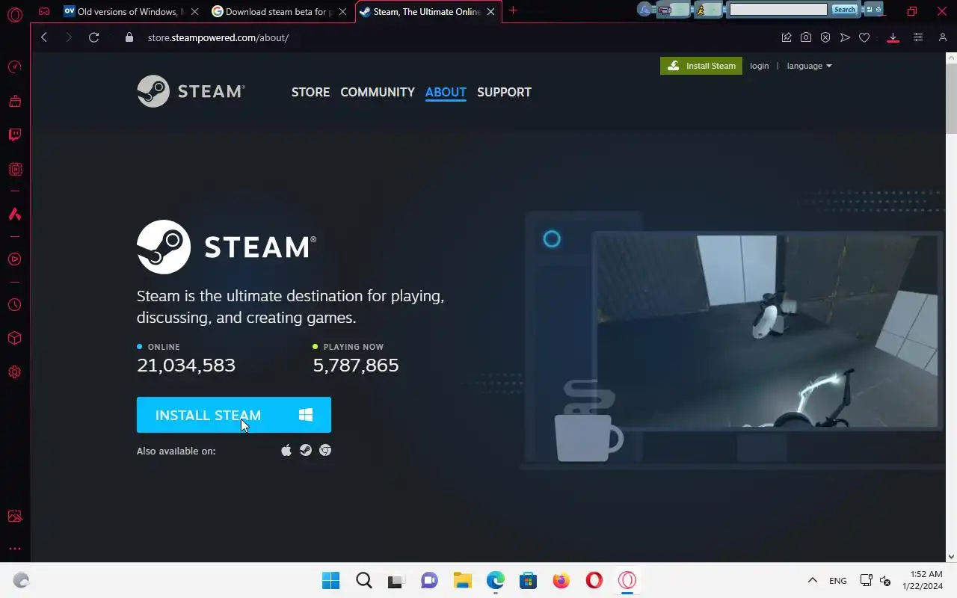Click the blue INSTALL STEAM button
This screenshot has width=957, height=598.
click(234, 415)
